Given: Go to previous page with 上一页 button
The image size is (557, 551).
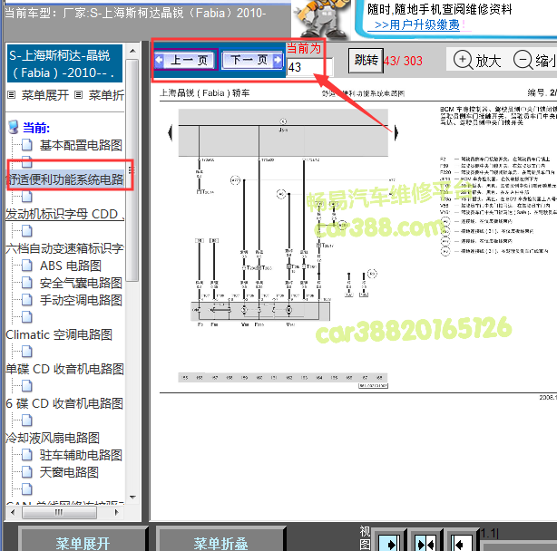Looking at the screenshot, I should pyautogui.click(x=186, y=60).
